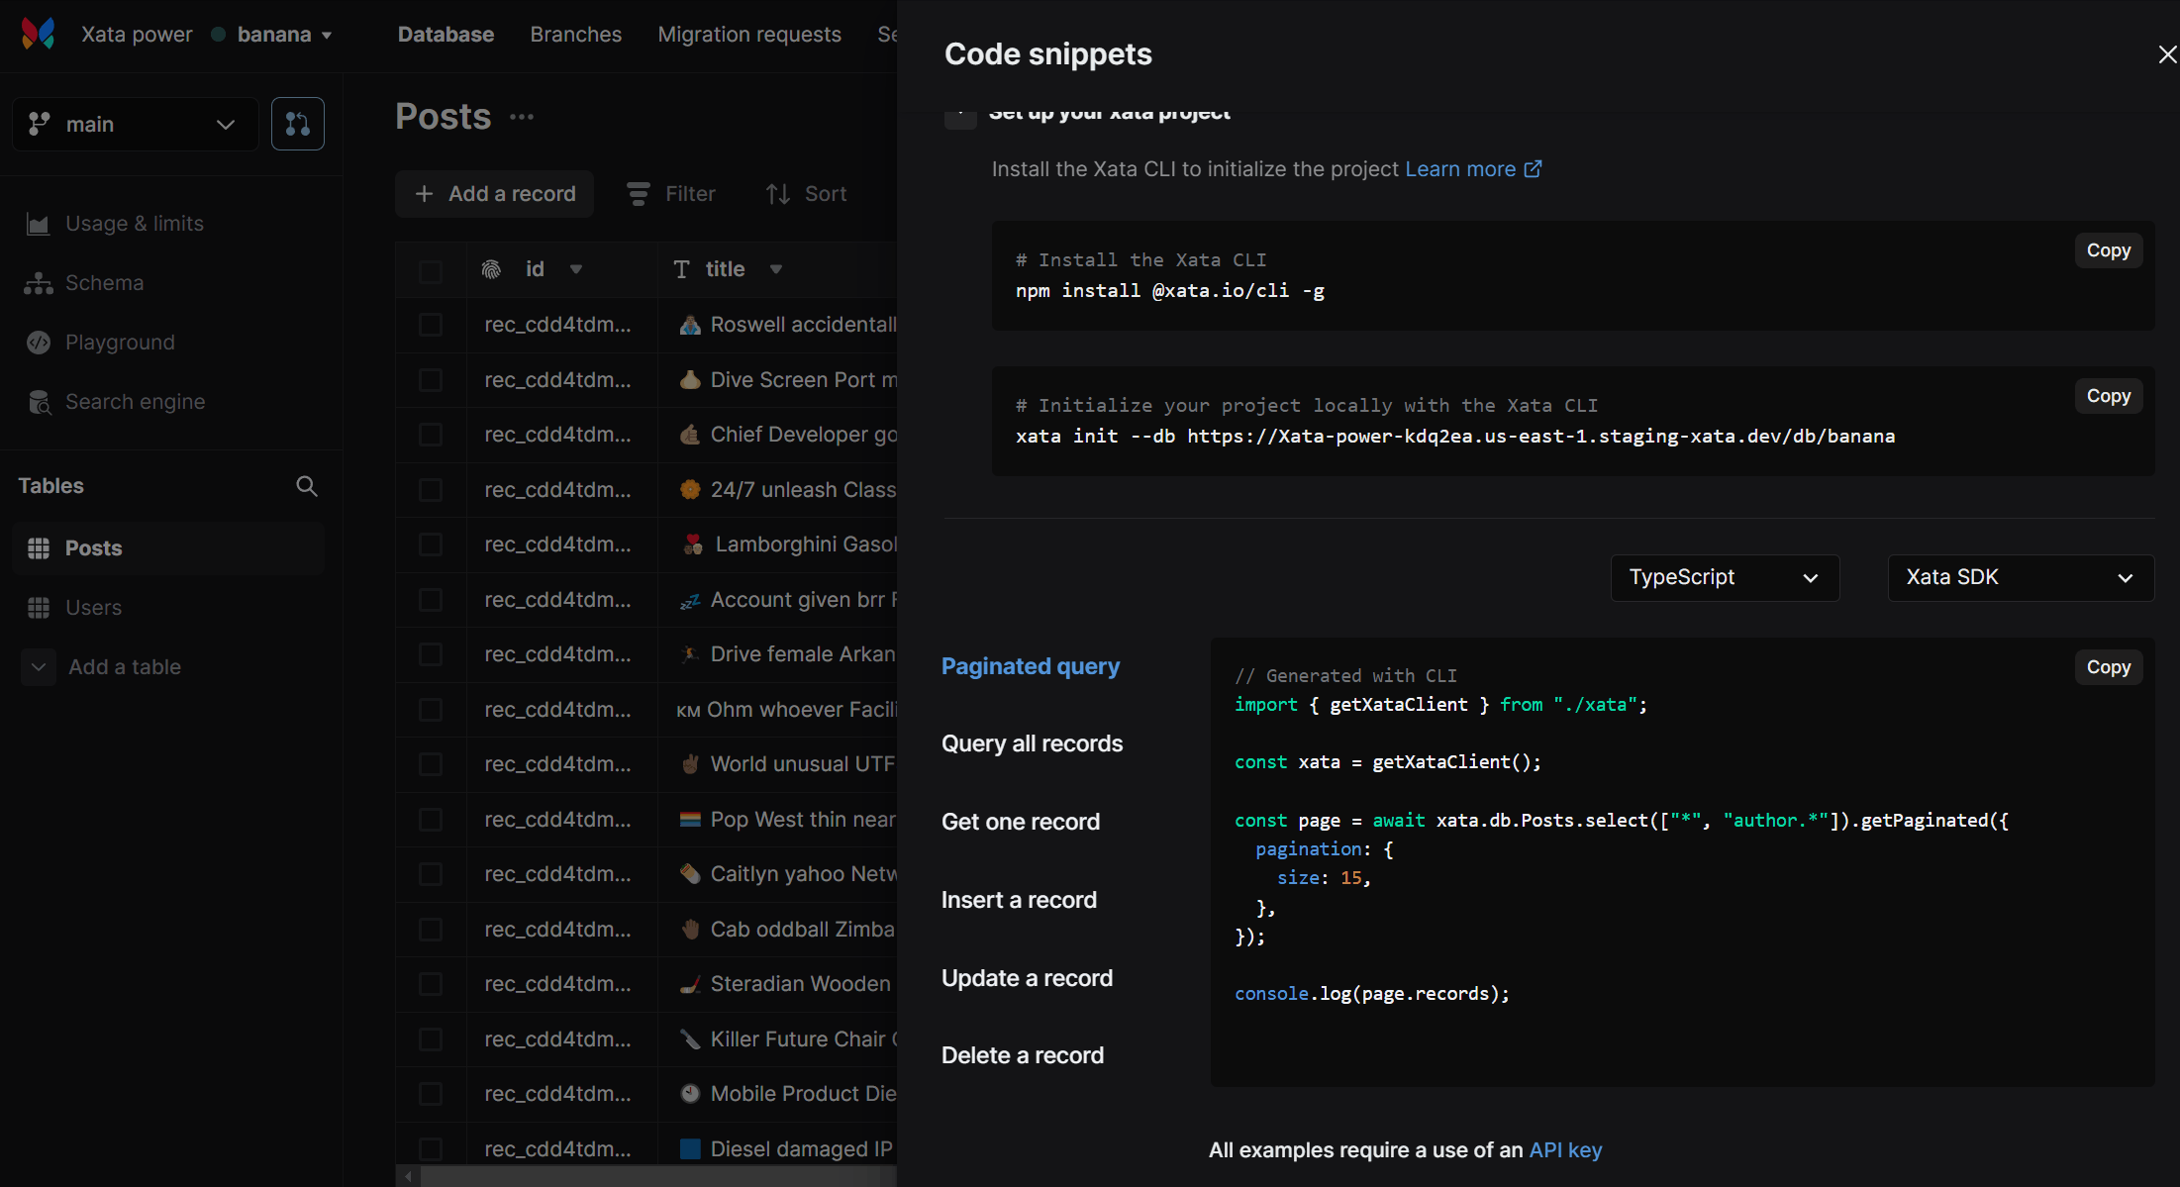The image size is (2180, 1187).
Task: Check the row for Dive Screen Port
Action: [x=431, y=380]
